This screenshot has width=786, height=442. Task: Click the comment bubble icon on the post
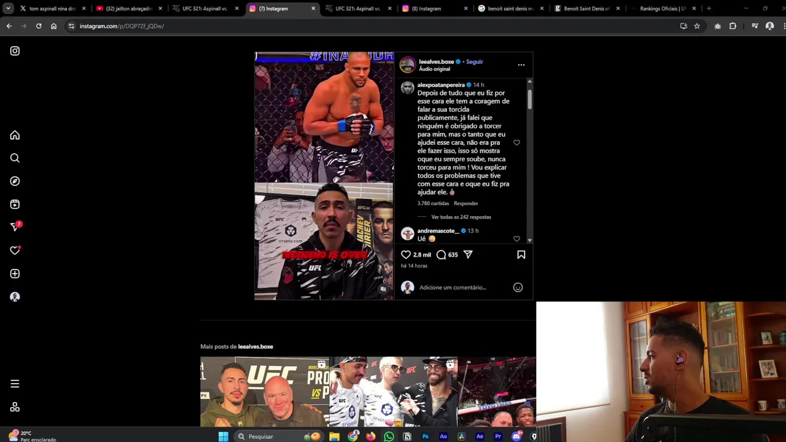pyautogui.click(x=441, y=254)
